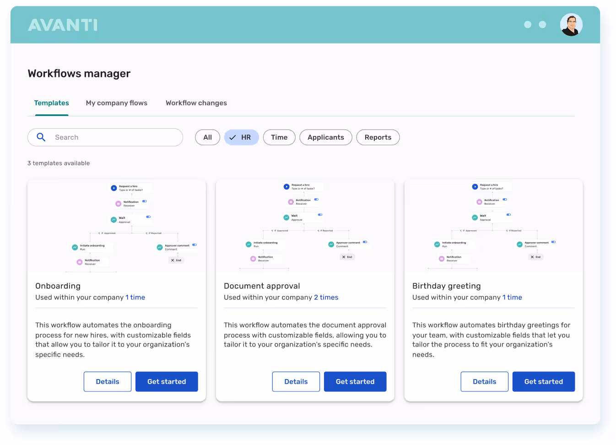Switch to the My company flows tab
This screenshot has width=616, height=445.
click(116, 103)
